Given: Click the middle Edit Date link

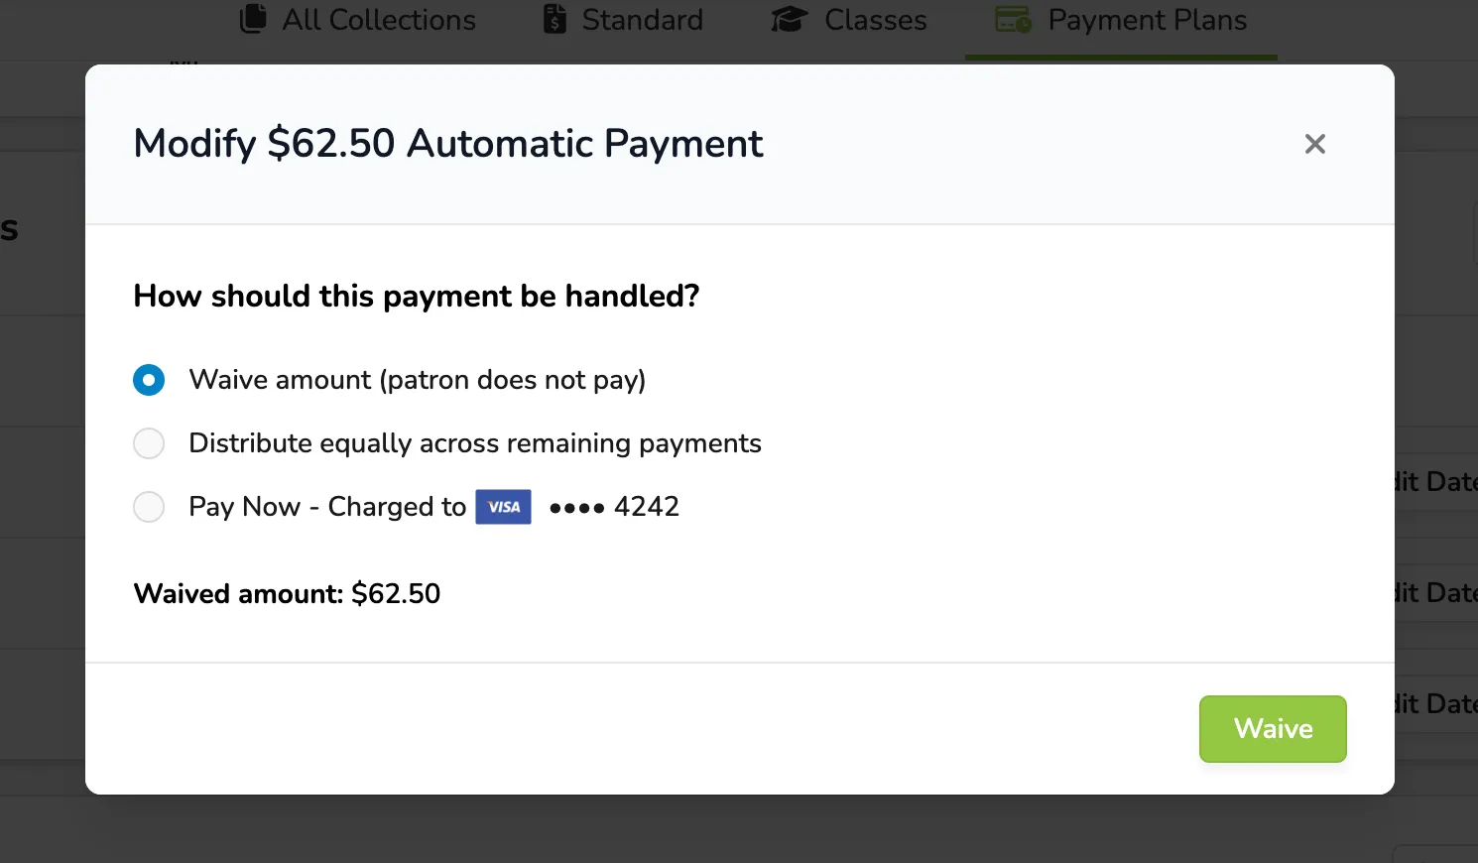Looking at the screenshot, I should 1436,593.
